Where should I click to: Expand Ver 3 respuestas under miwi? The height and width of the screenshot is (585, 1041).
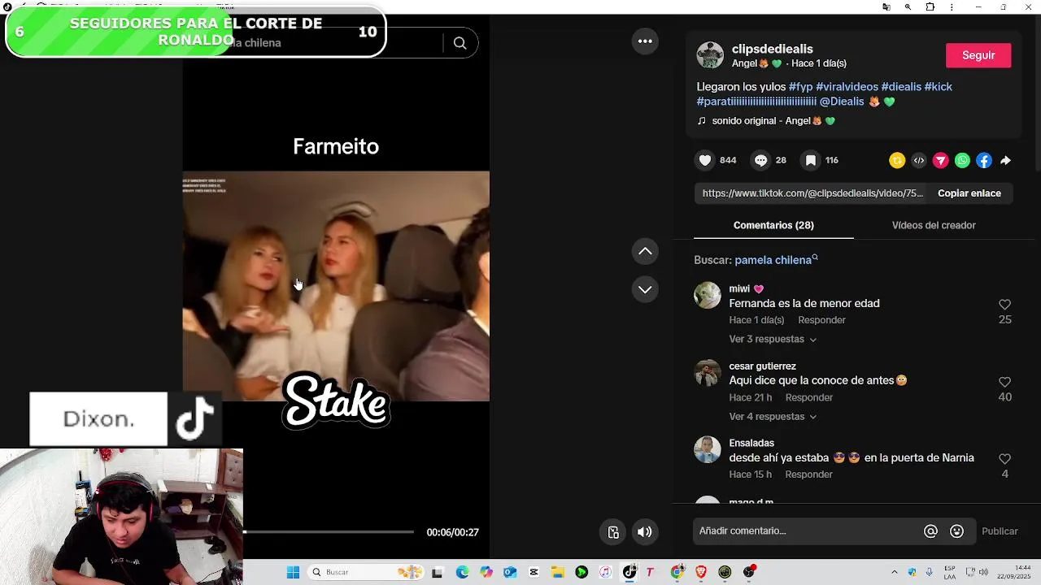[x=773, y=340]
